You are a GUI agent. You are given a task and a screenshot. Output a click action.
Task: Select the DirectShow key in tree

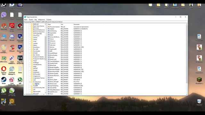coord(36,47)
